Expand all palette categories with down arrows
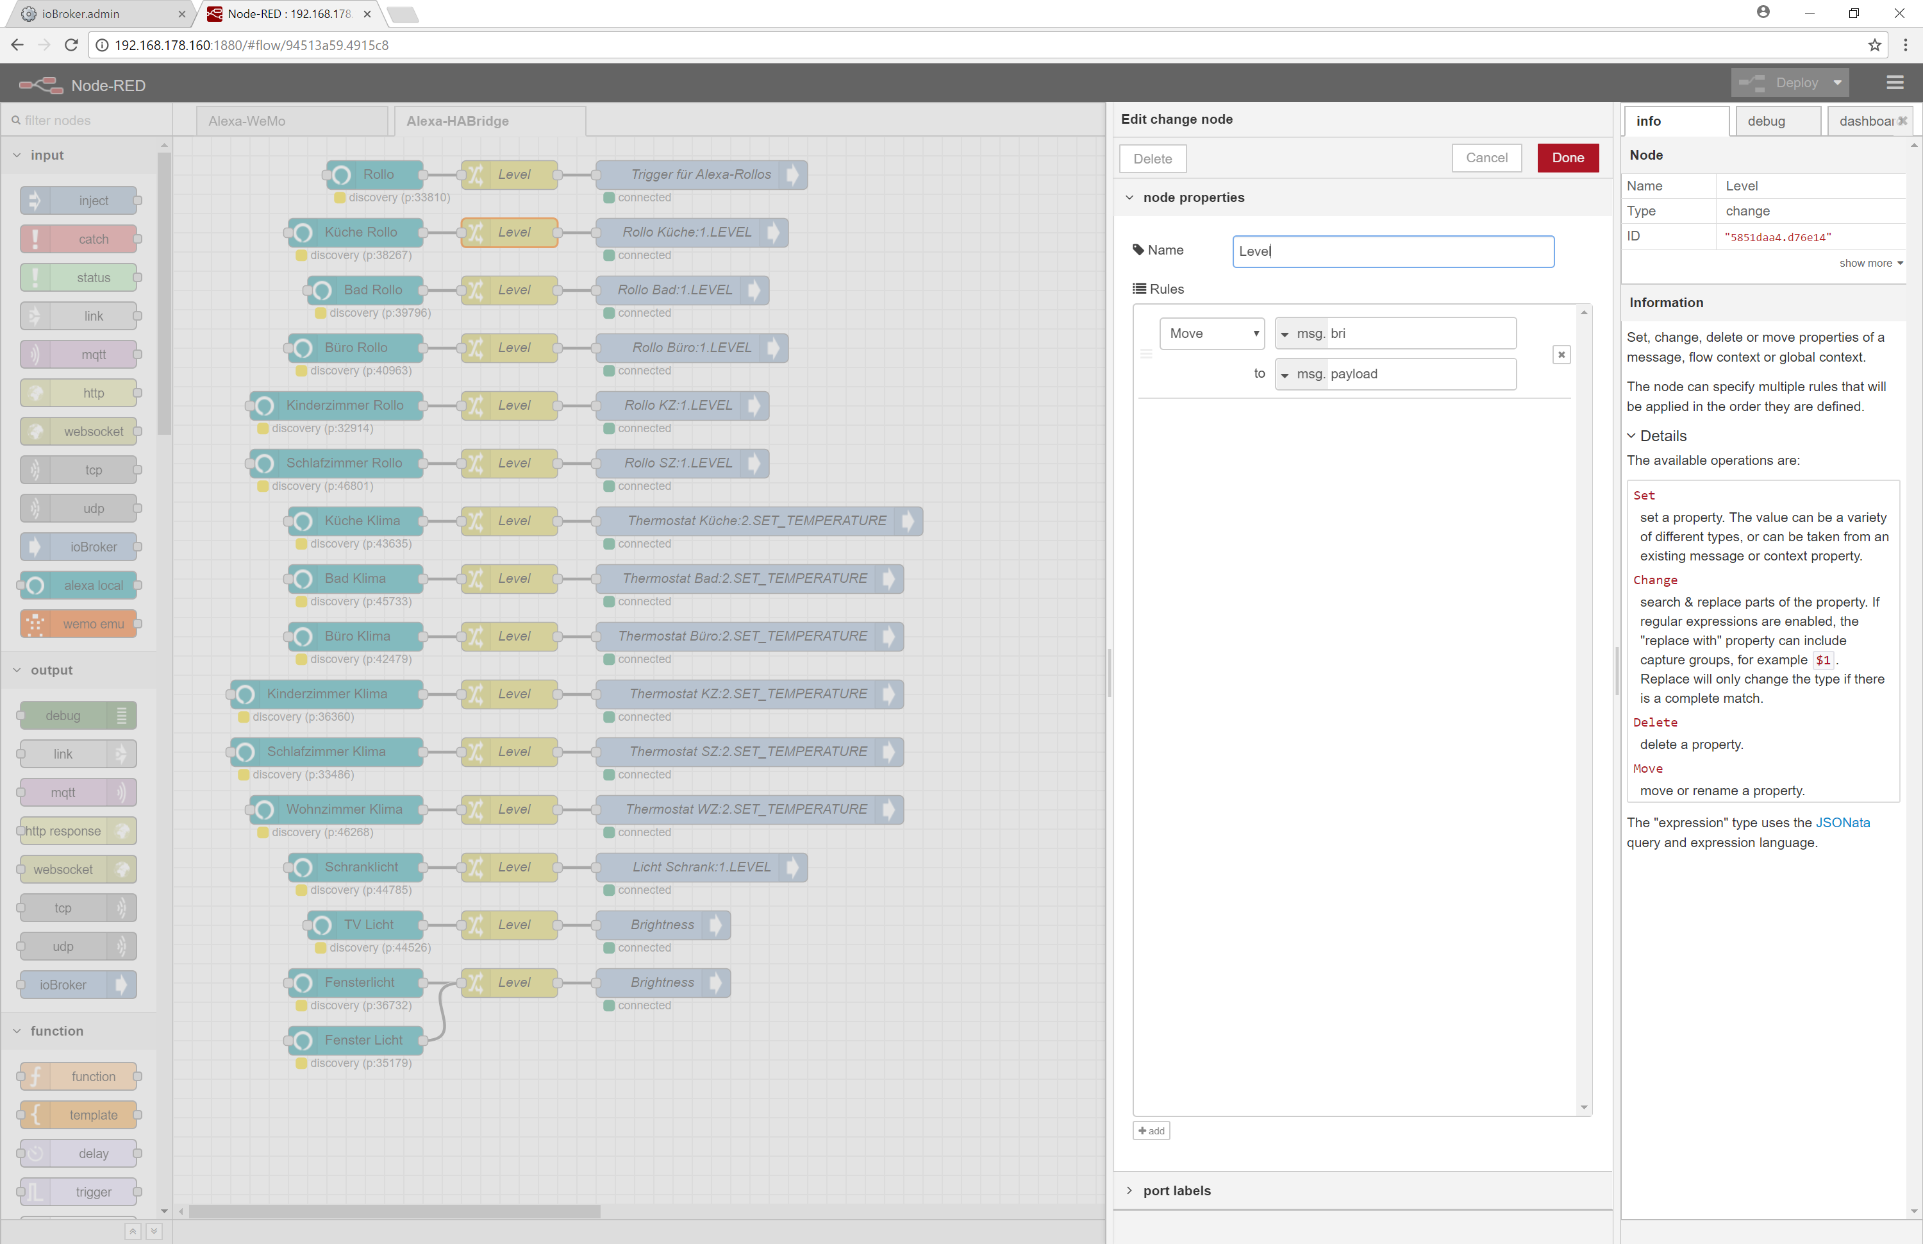Screen dimensions: 1923x1244 pos(154,1232)
